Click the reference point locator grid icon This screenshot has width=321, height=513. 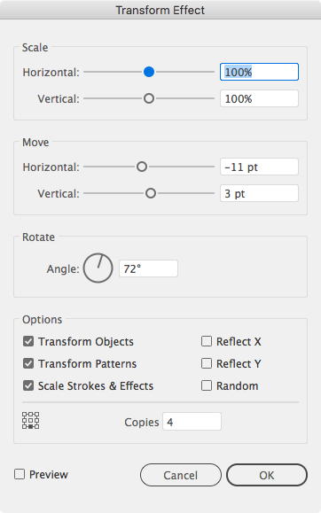coord(30,420)
